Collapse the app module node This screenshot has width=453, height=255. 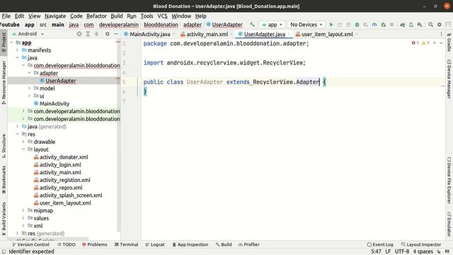point(11,42)
